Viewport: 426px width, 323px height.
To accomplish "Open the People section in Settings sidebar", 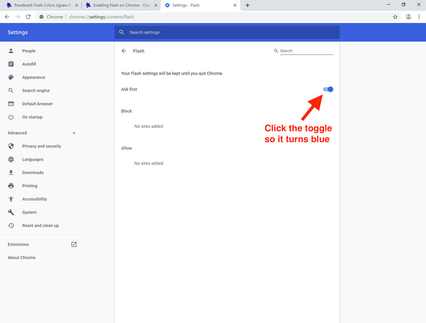I will (x=11, y=51).
